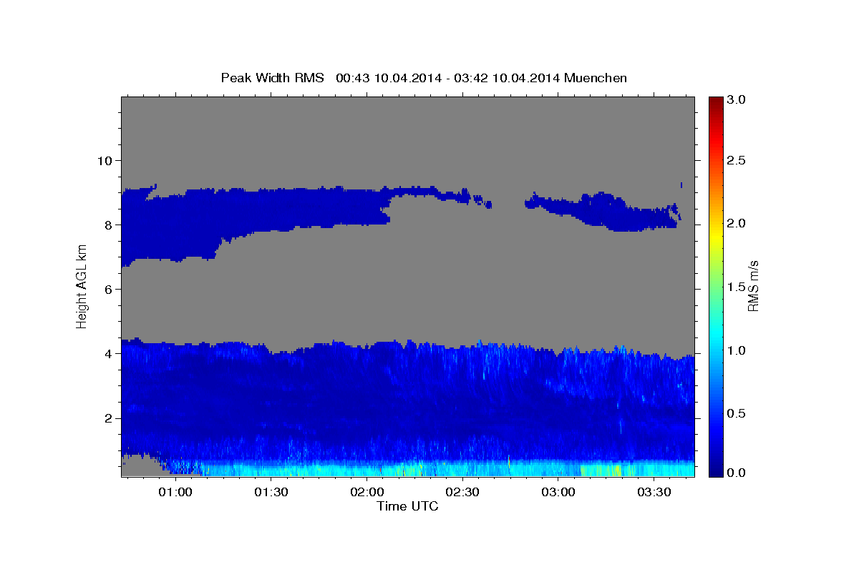
Task: Click the '02:30' time tick label
Action: [462, 493]
